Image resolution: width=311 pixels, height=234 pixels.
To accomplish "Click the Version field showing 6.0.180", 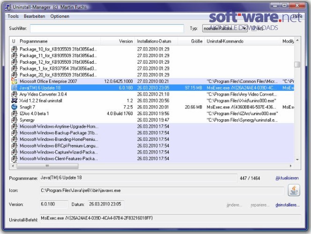I will (54, 204).
